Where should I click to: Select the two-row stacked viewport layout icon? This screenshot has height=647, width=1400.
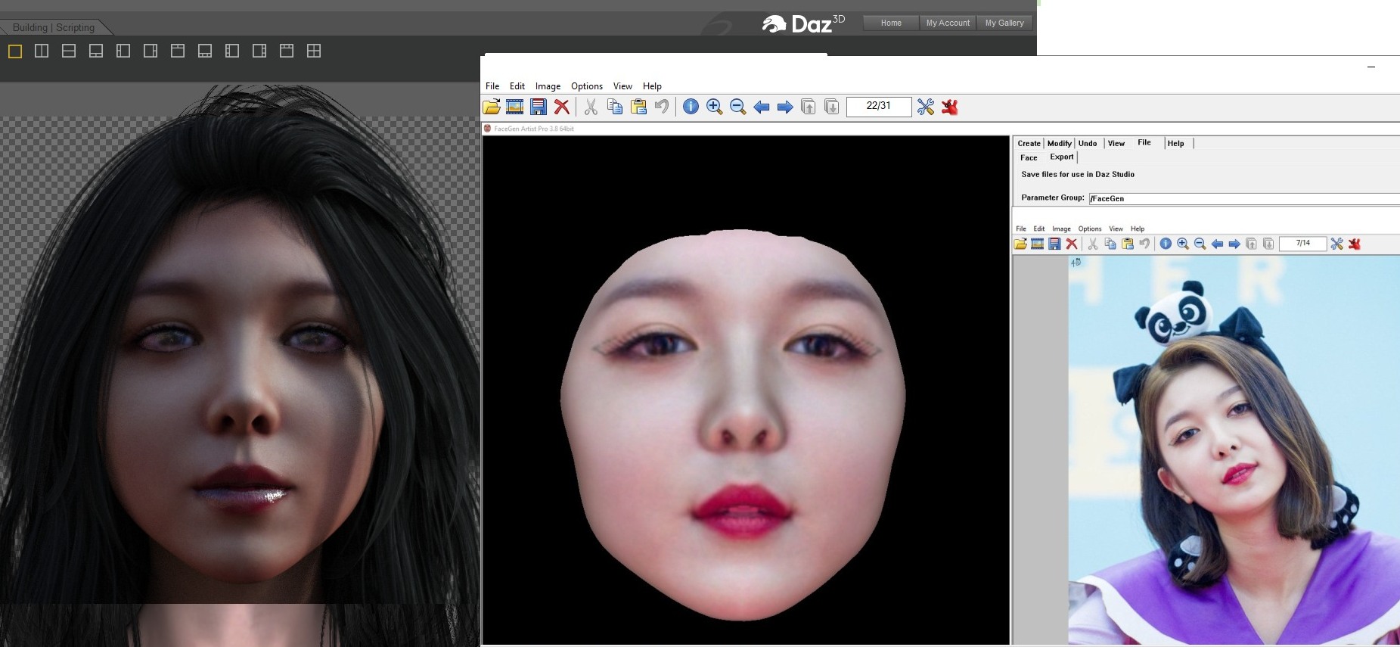[x=69, y=51]
